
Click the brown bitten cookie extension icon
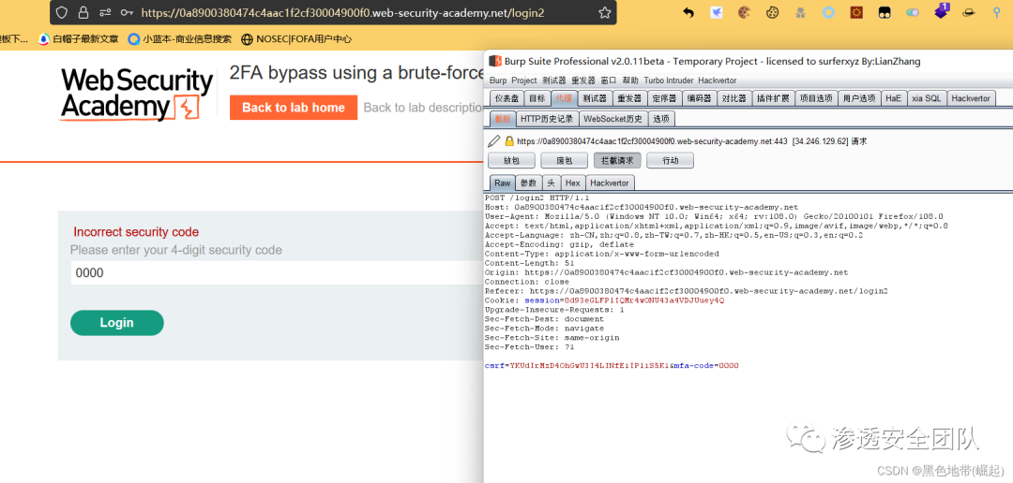(x=744, y=12)
